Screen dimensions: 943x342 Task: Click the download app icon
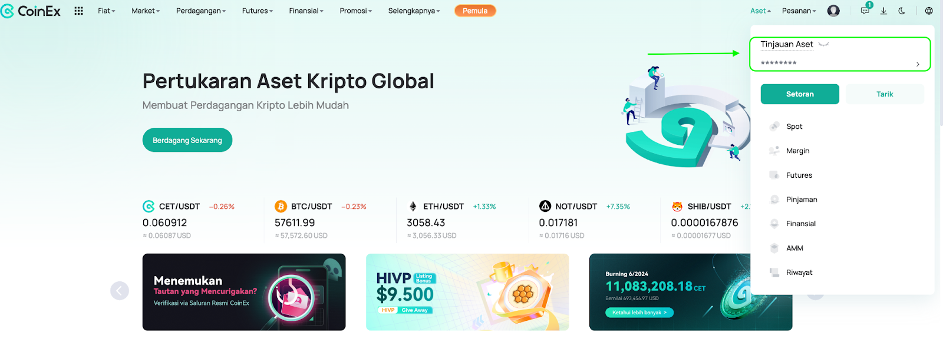click(883, 11)
